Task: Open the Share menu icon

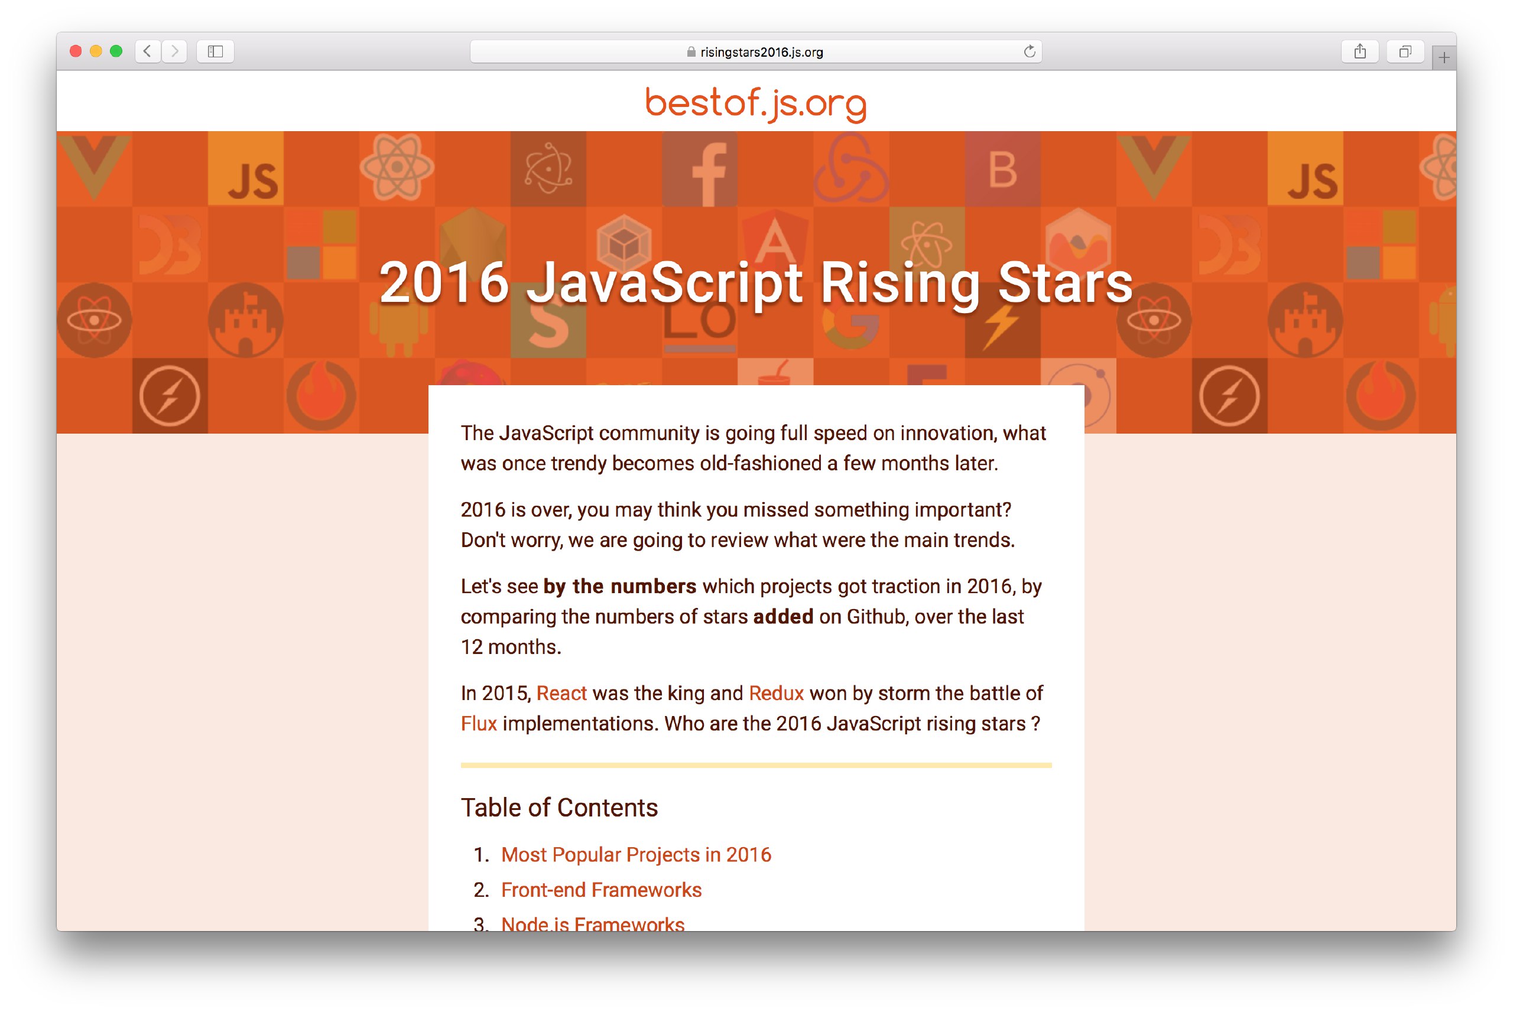Action: point(1359,51)
